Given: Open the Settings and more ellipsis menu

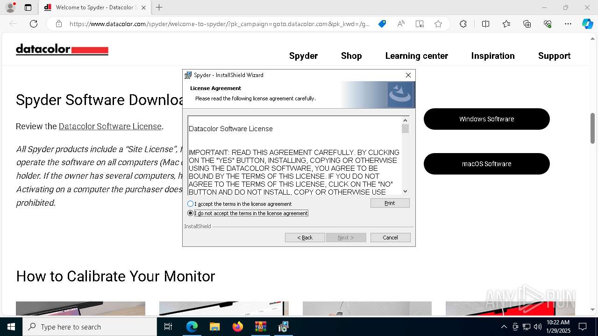Looking at the screenshot, I should [568, 24].
